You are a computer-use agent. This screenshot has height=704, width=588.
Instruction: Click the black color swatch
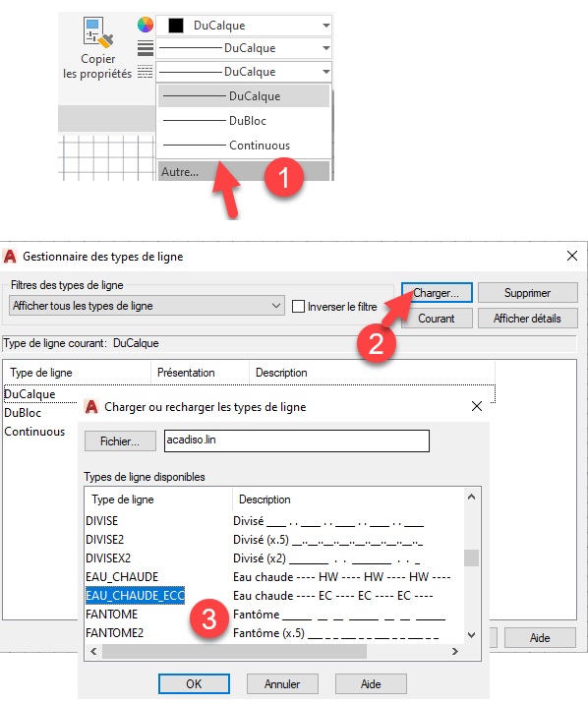tap(176, 26)
